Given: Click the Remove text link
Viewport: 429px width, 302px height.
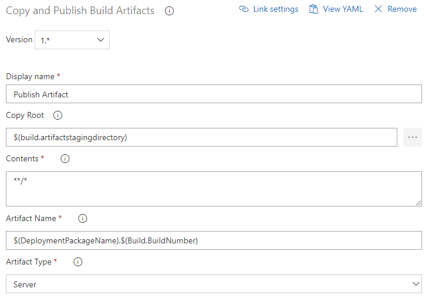Looking at the screenshot, I should click(403, 9).
